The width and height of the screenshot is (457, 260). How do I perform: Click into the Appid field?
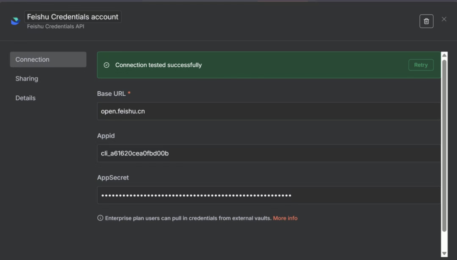click(268, 154)
